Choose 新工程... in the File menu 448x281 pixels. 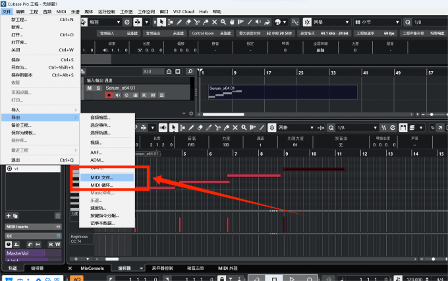42,19
